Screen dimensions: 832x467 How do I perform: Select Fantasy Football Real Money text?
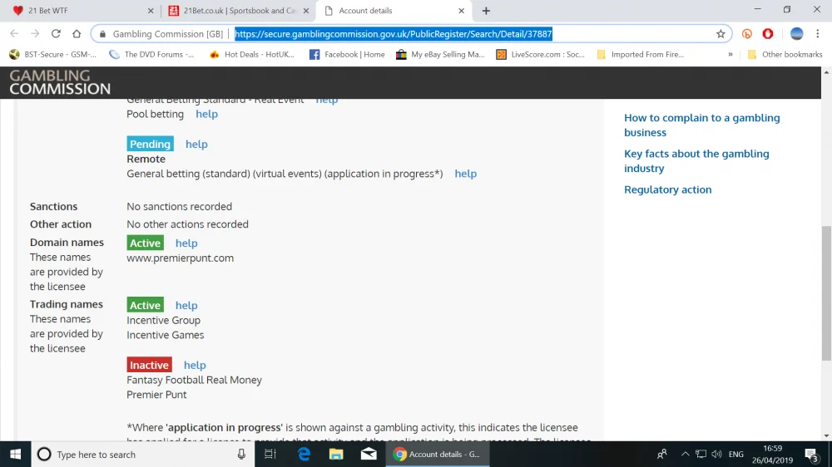point(194,380)
